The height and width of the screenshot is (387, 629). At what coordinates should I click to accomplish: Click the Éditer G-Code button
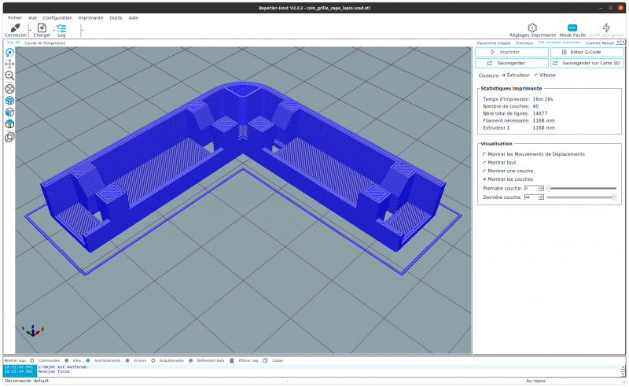(x=587, y=52)
